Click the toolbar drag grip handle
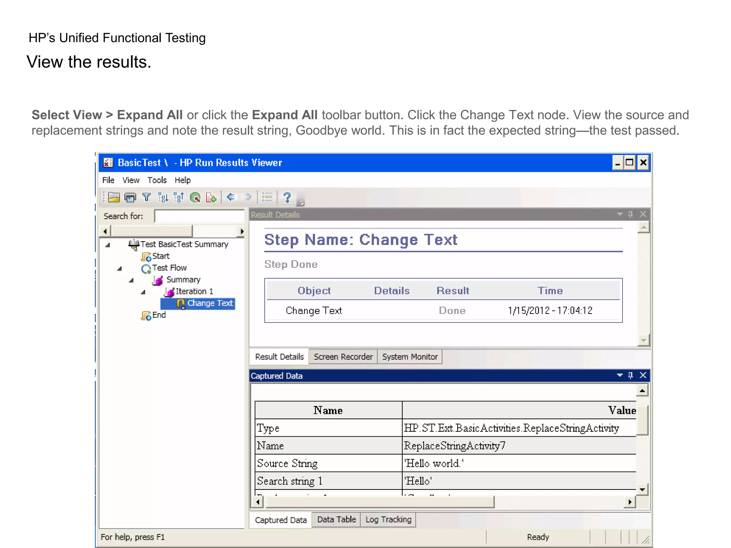The width and height of the screenshot is (731, 548). pos(104,197)
